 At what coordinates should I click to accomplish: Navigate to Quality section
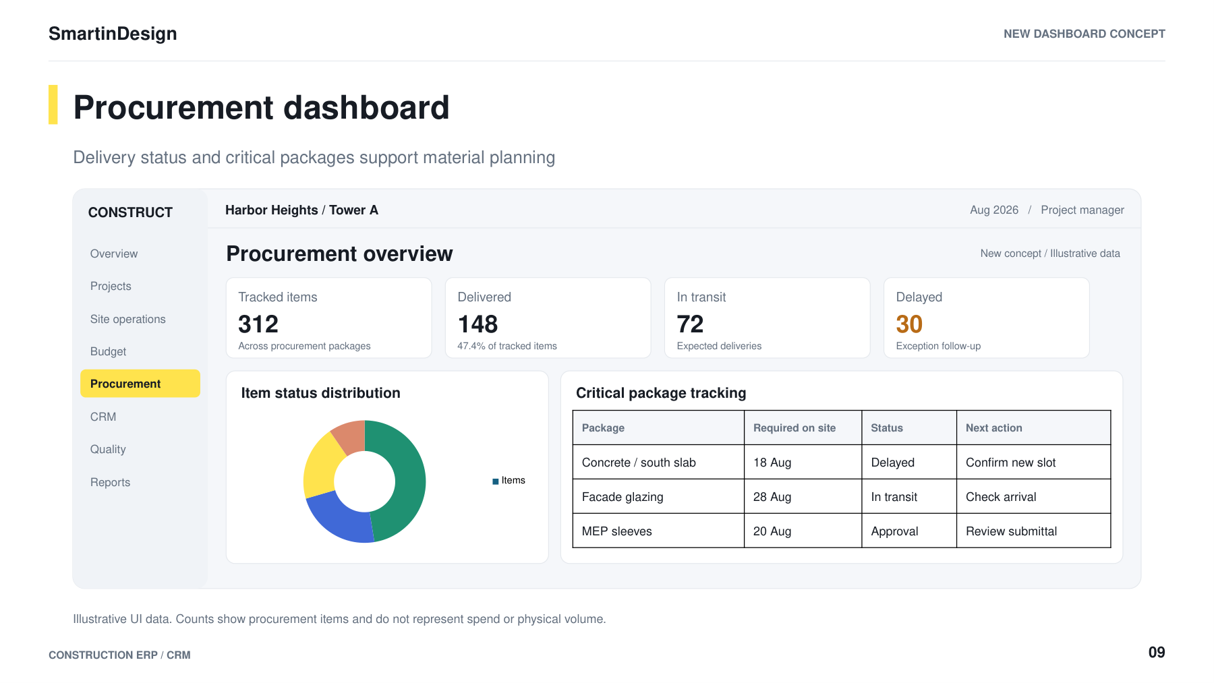pos(108,449)
